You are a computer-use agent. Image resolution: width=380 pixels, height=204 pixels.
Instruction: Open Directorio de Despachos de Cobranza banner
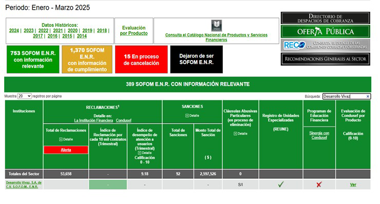pyautogui.click(x=325, y=18)
